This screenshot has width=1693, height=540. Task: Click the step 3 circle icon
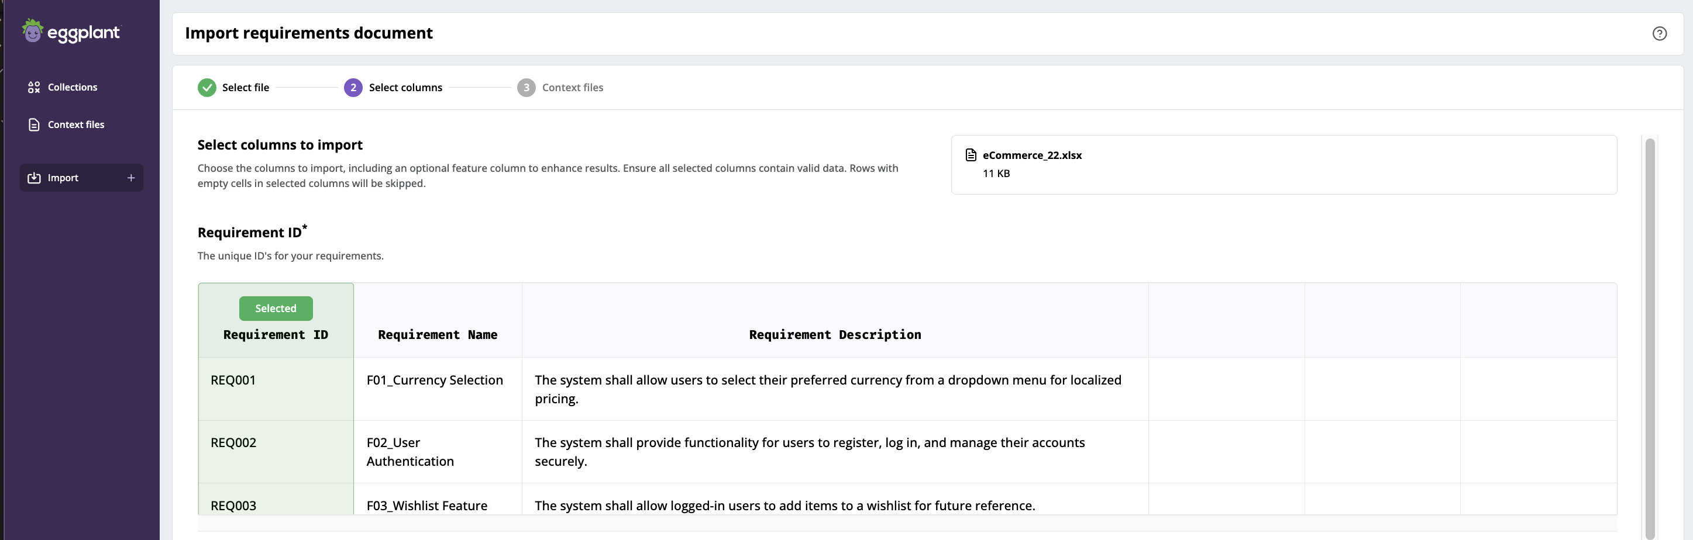(526, 88)
